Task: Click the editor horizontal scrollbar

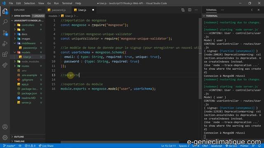Action: coord(120,142)
